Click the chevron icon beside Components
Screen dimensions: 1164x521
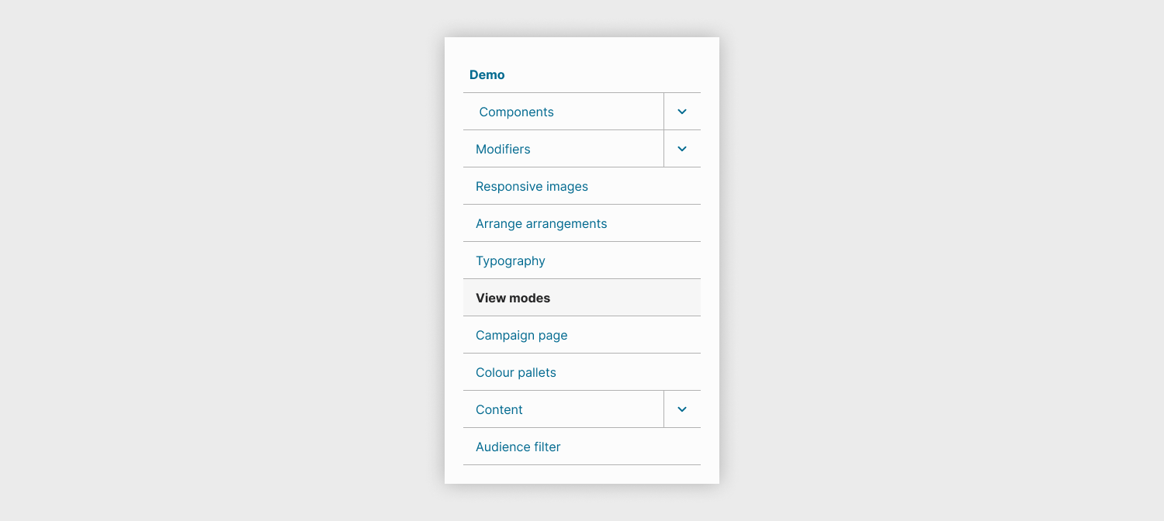tap(682, 112)
